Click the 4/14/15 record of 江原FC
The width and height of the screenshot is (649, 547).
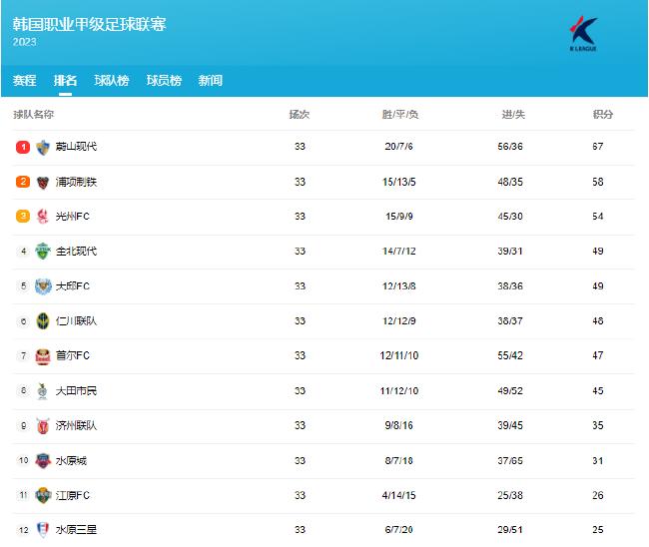click(399, 495)
